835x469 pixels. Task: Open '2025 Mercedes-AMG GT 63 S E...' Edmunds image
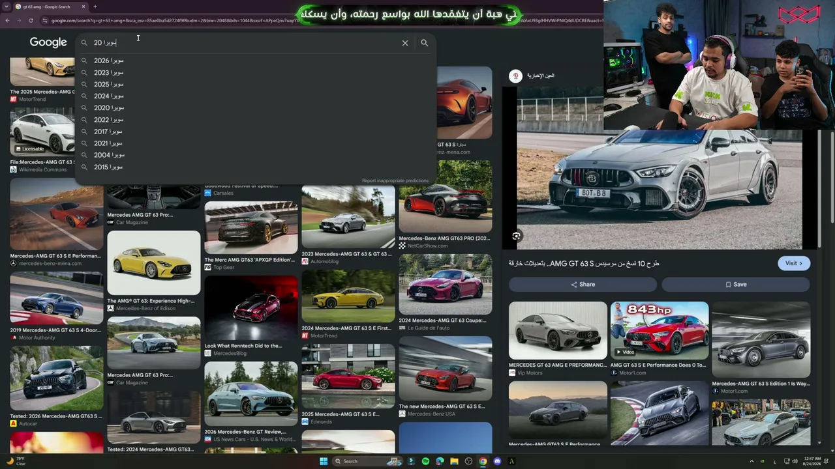[x=348, y=376]
